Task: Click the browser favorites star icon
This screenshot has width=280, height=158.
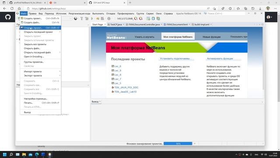Action: tap(238, 8)
